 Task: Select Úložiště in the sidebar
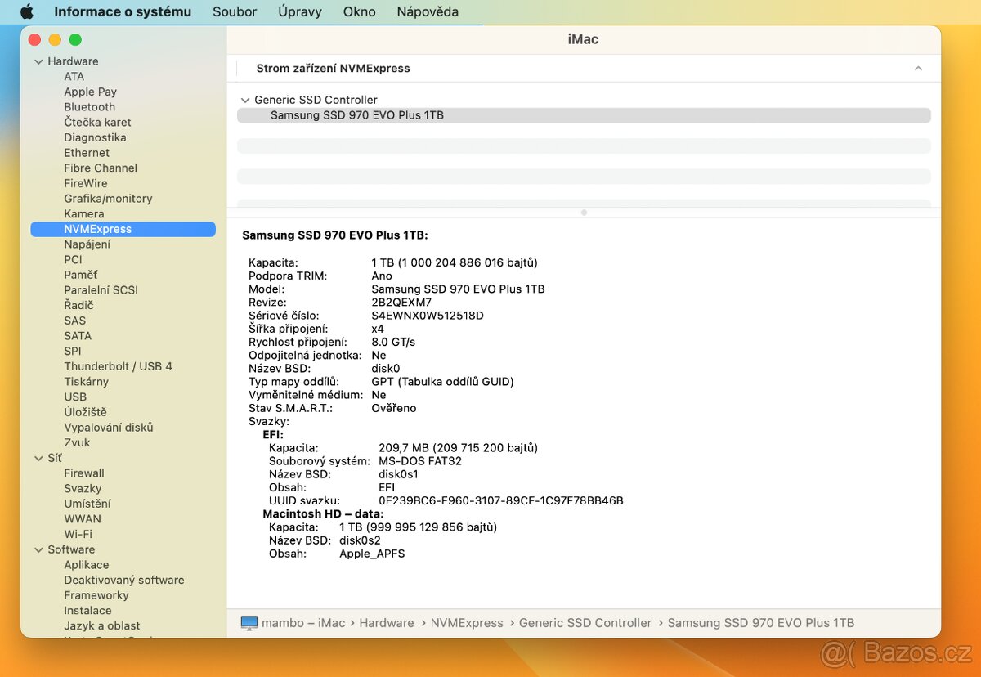pos(85,412)
